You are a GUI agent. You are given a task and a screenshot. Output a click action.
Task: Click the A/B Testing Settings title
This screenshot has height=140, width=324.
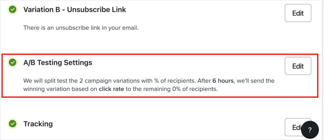58,63
